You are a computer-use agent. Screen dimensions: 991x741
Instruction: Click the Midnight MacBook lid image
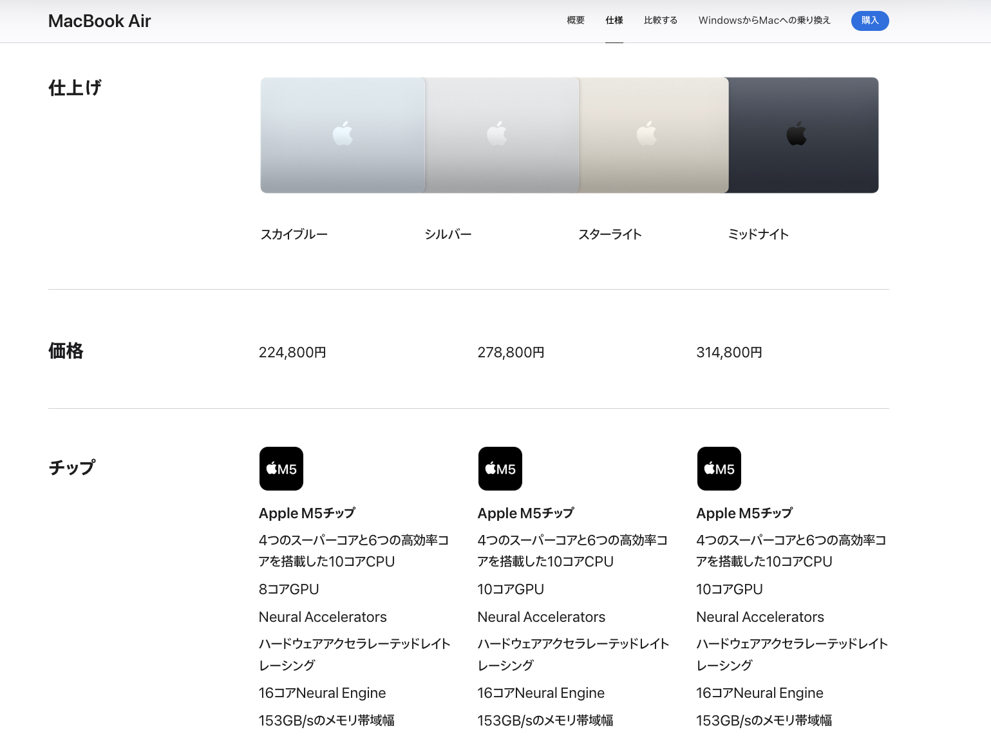point(804,135)
